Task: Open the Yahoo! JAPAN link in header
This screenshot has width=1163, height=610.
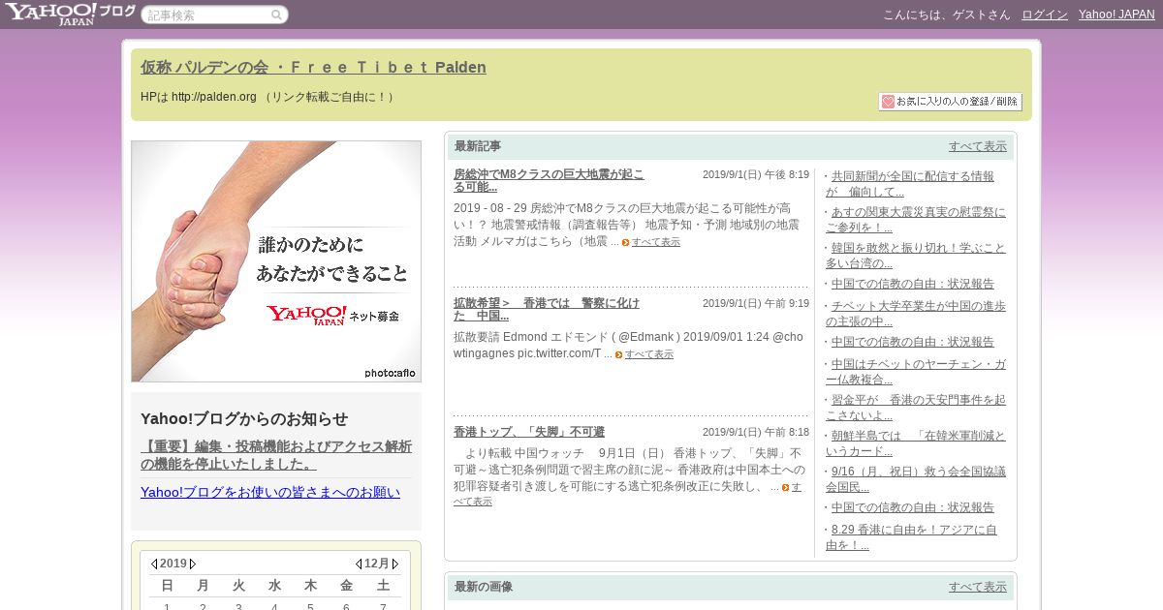Action: (x=1116, y=15)
